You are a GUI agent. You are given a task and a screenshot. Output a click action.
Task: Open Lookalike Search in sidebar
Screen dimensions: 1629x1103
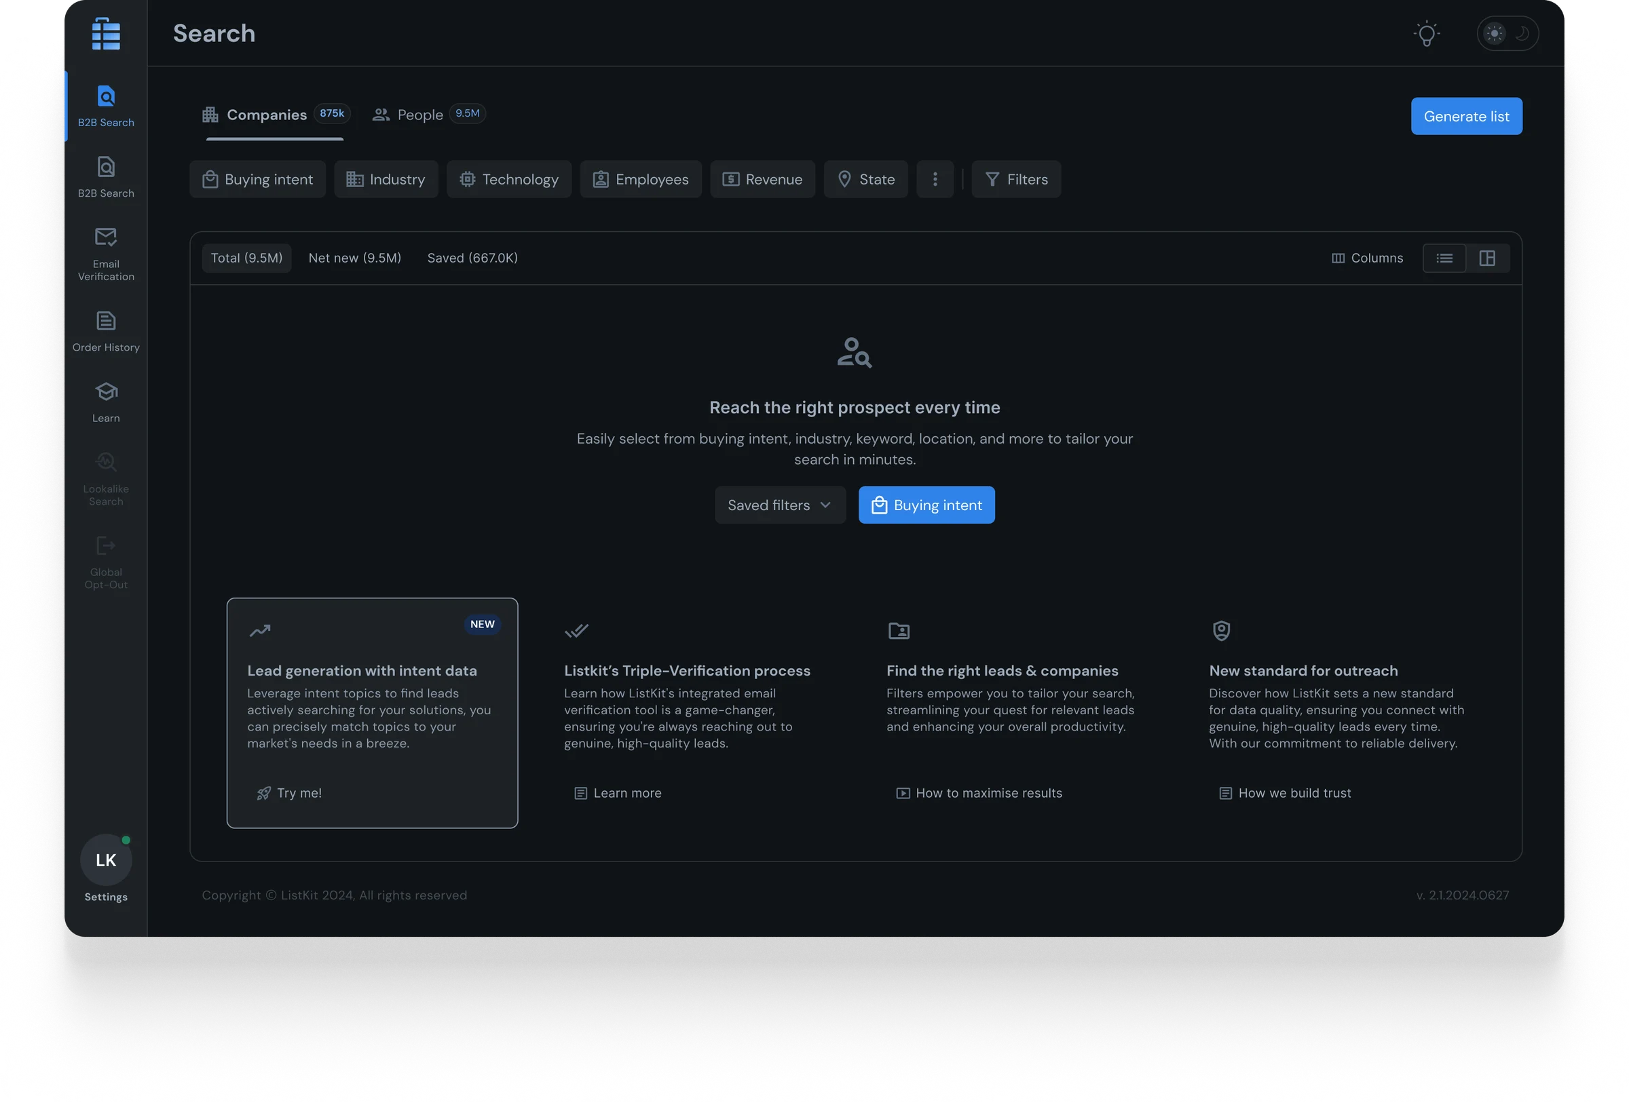[x=106, y=479]
